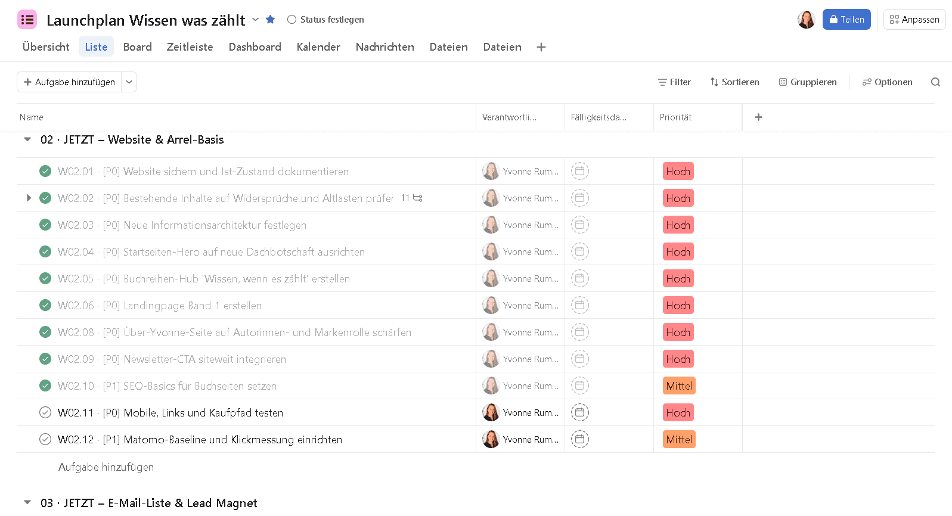
Task: Open dropdown next to Aufgabe hinzufügen
Action: (x=129, y=82)
